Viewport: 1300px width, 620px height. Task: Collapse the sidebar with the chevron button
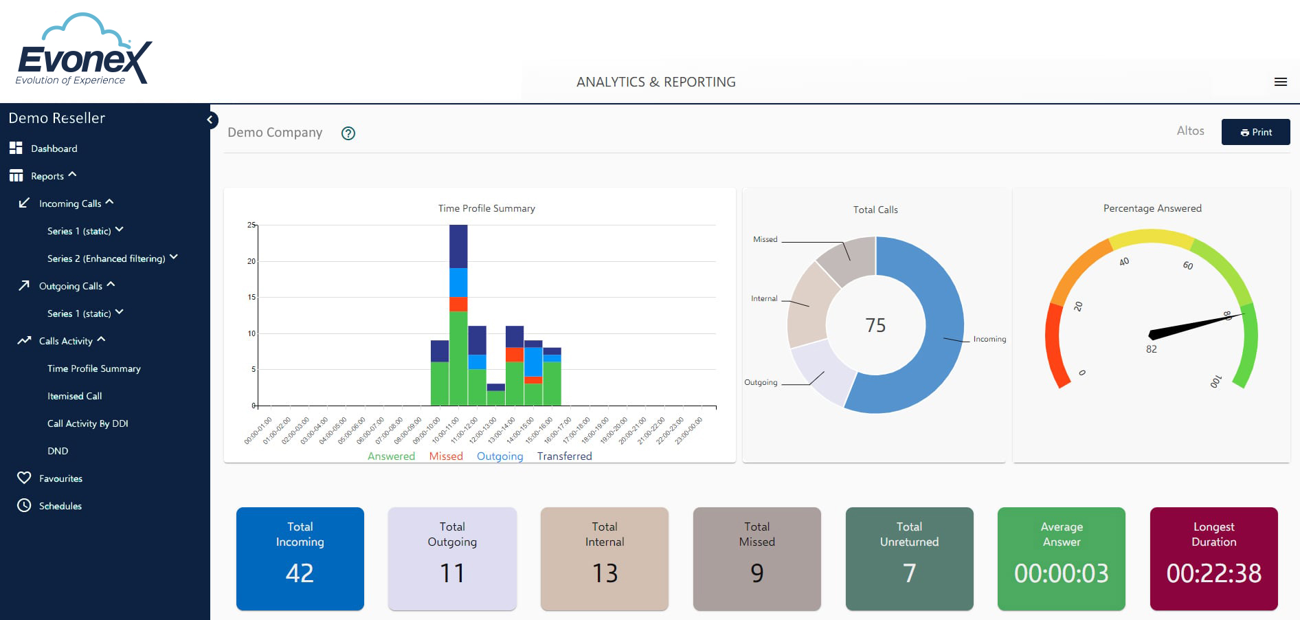(x=211, y=120)
